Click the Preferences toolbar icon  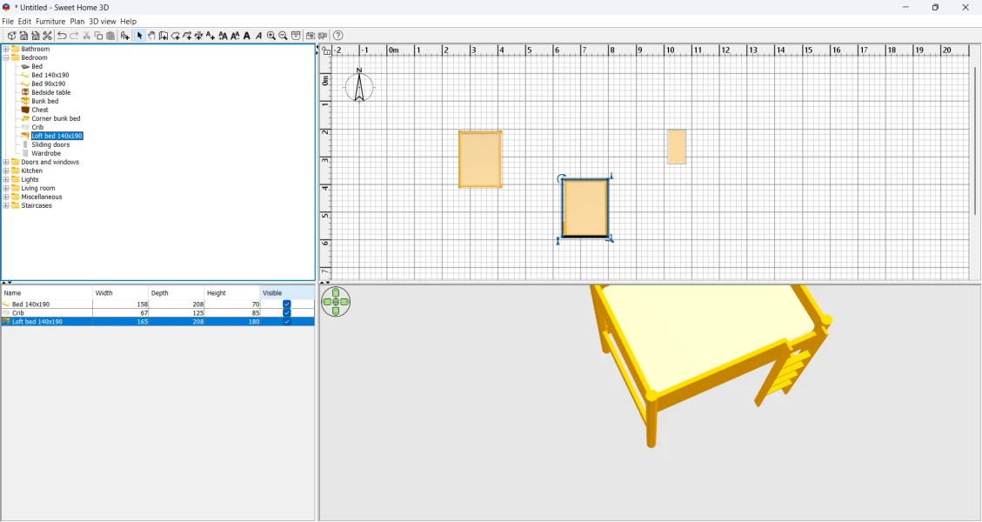48,36
